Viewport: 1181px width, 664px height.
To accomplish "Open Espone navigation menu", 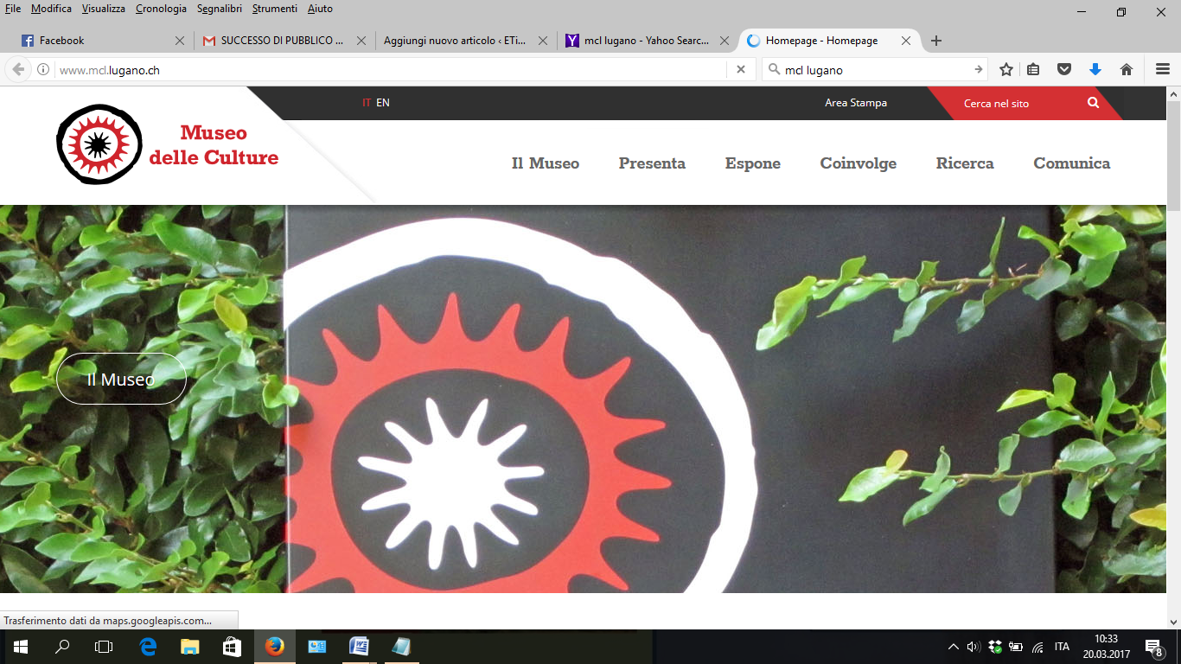I will pos(753,163).
